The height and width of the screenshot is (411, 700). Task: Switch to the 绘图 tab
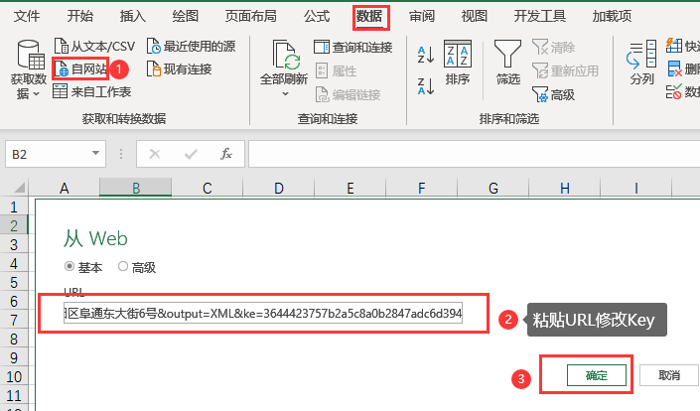pos(186,17)
